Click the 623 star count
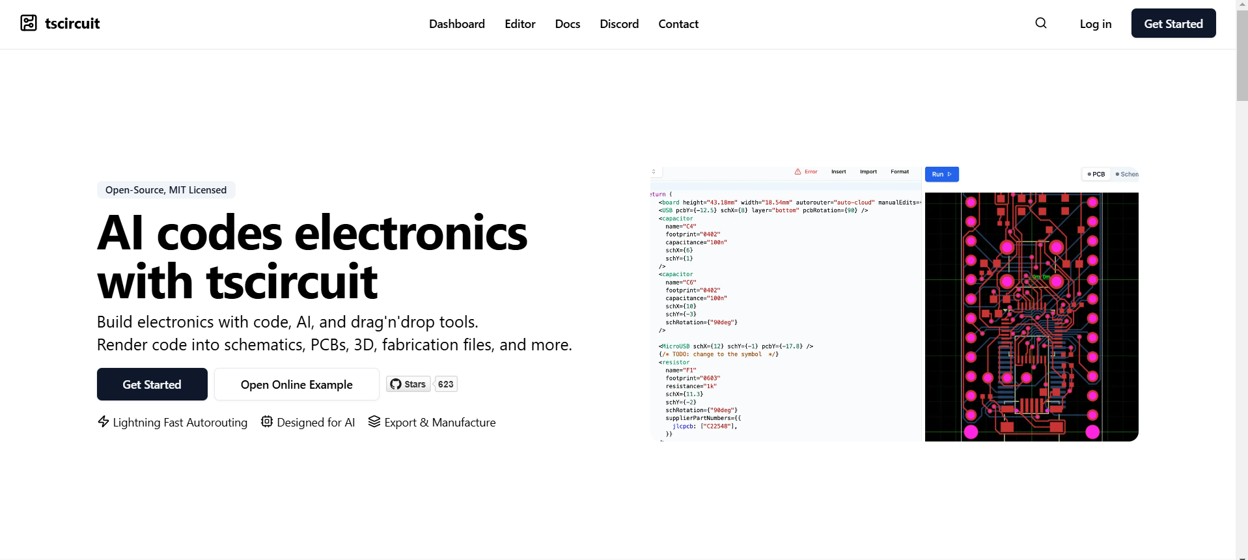Image resolution: width=1248 pixels, height=560 pixels. 446,384
